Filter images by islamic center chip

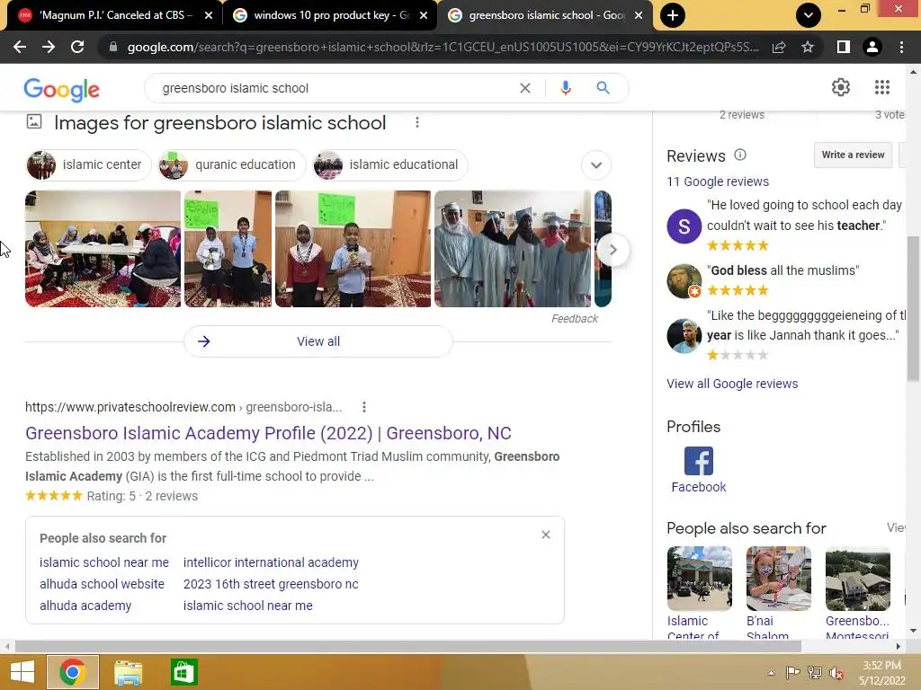click(88, 165)
